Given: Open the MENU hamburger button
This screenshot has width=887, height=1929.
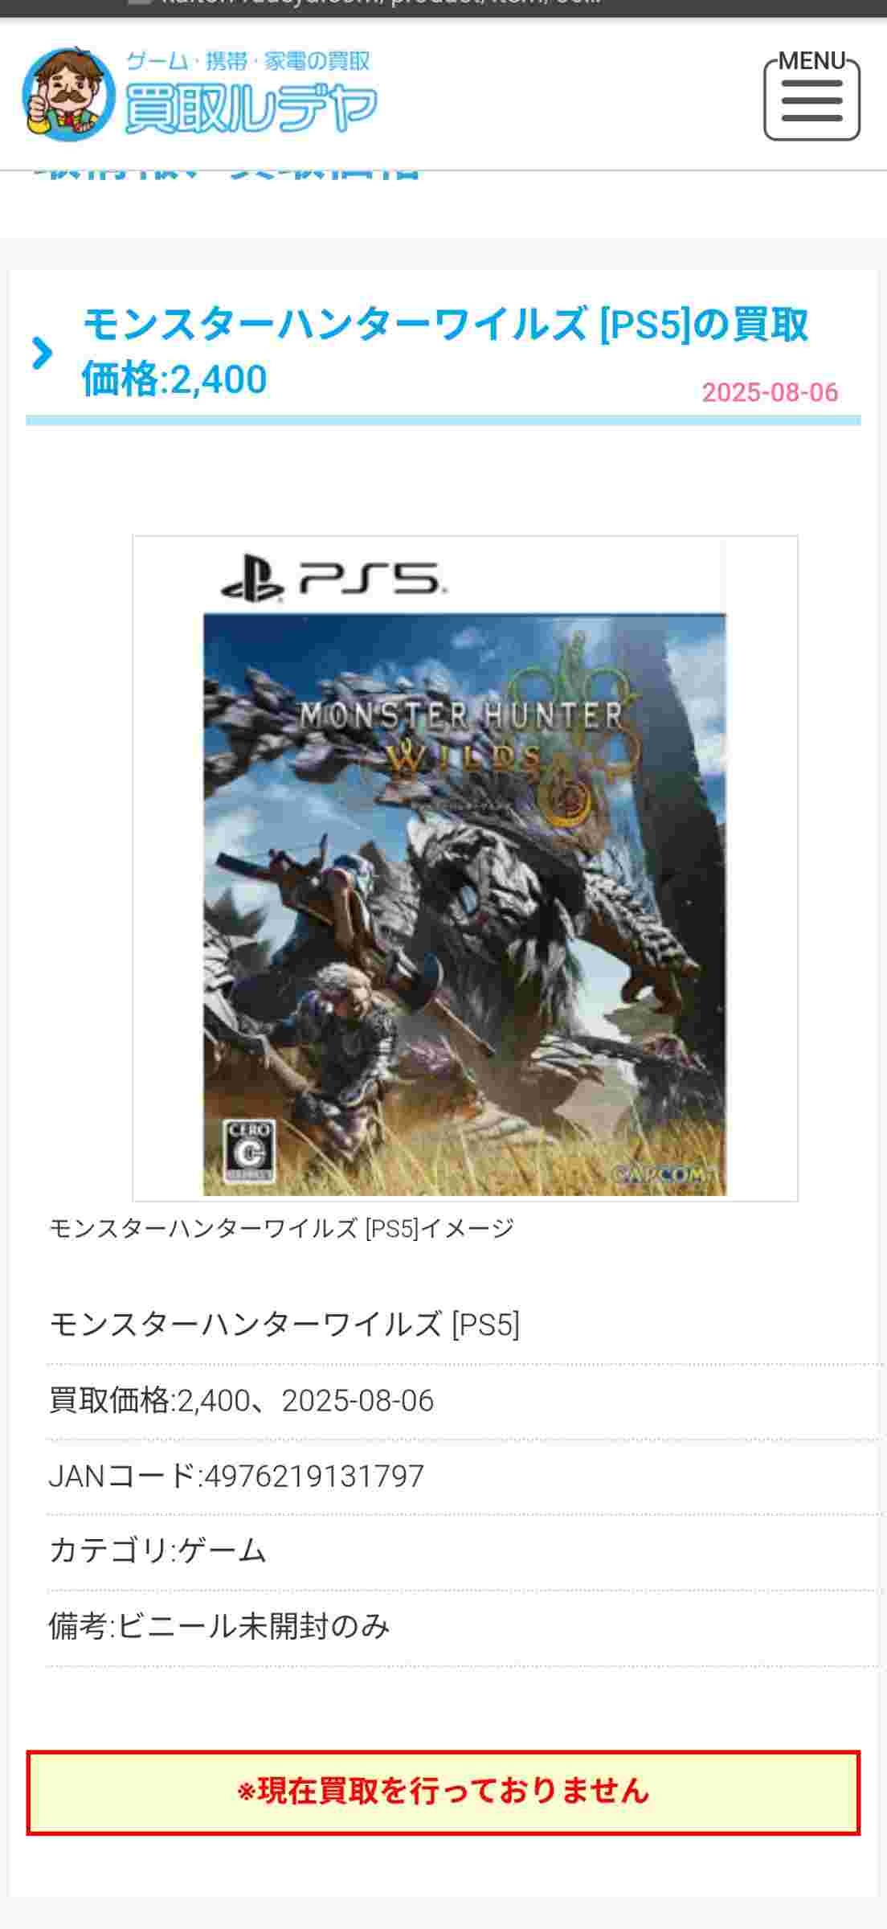Looking at the screenshot, I should point(811,96).
